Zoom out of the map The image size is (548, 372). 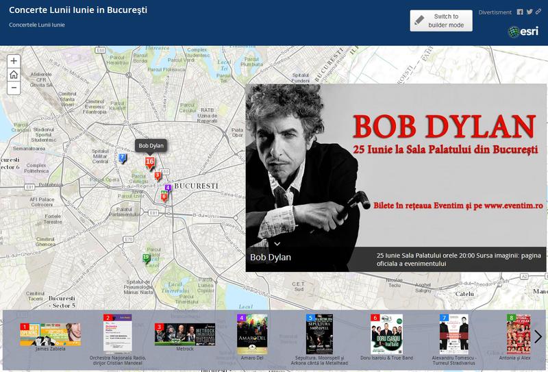point(14,88)
